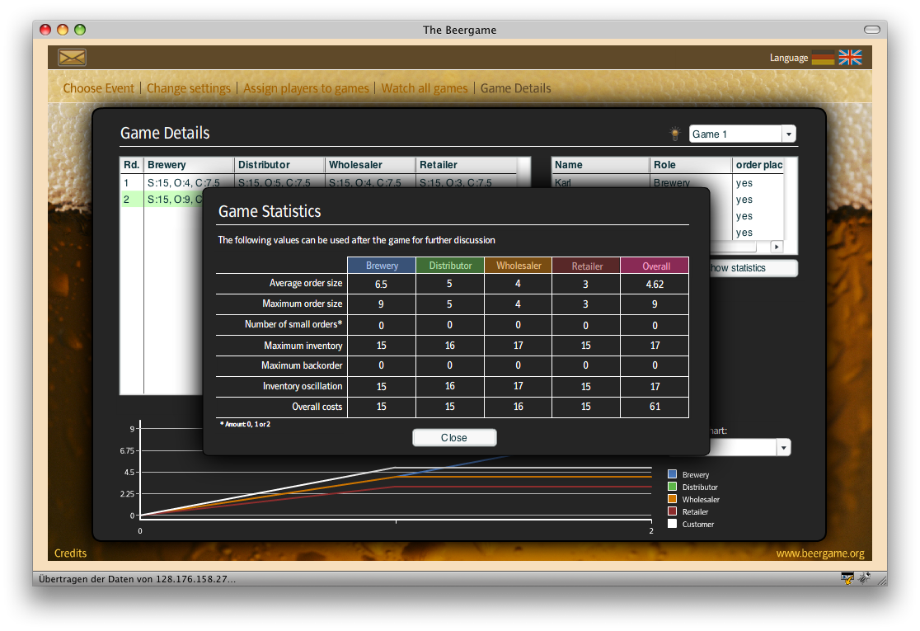Viewport: 920px width, 631px height.
Task: Click the status bar network icon
Action: (847, 578)
